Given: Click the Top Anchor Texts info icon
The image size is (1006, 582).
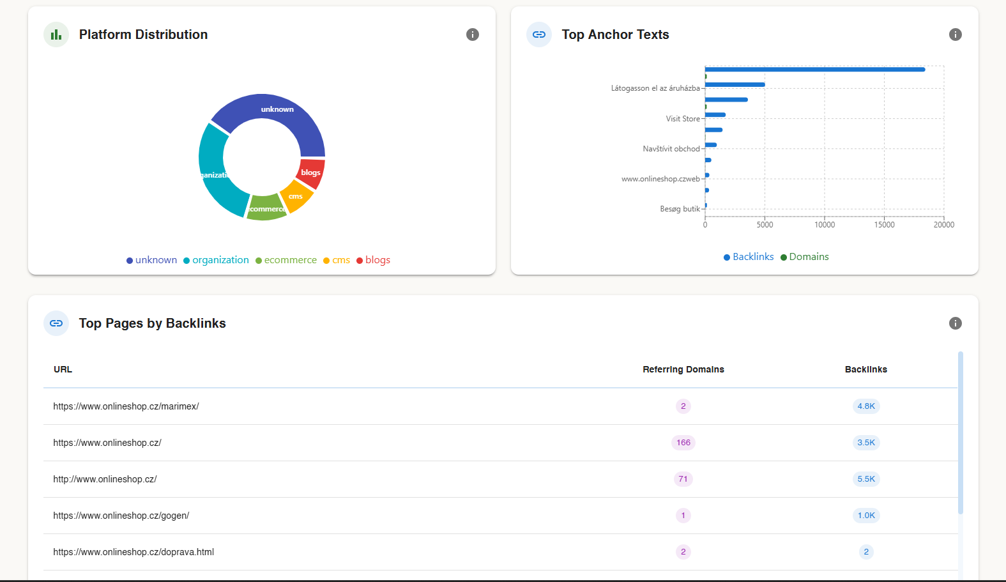Looking at the screenshot, I should [955, 34].
